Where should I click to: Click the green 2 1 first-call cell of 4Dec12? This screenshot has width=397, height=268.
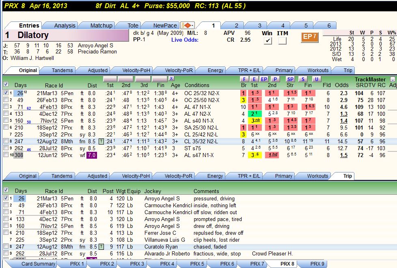coord(255,114)
